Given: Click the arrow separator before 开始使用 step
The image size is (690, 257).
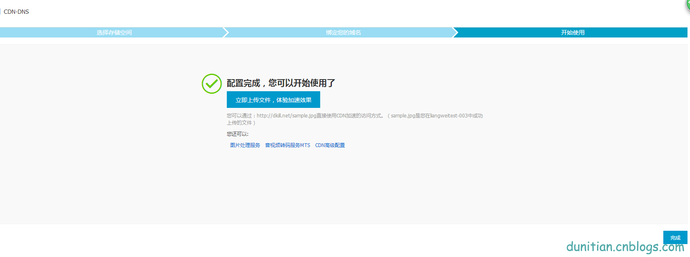Looking at the screenshot, I should (455, 32).
